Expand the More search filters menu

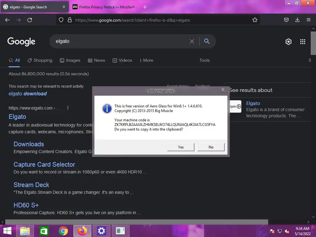click(x=146, y=60)
